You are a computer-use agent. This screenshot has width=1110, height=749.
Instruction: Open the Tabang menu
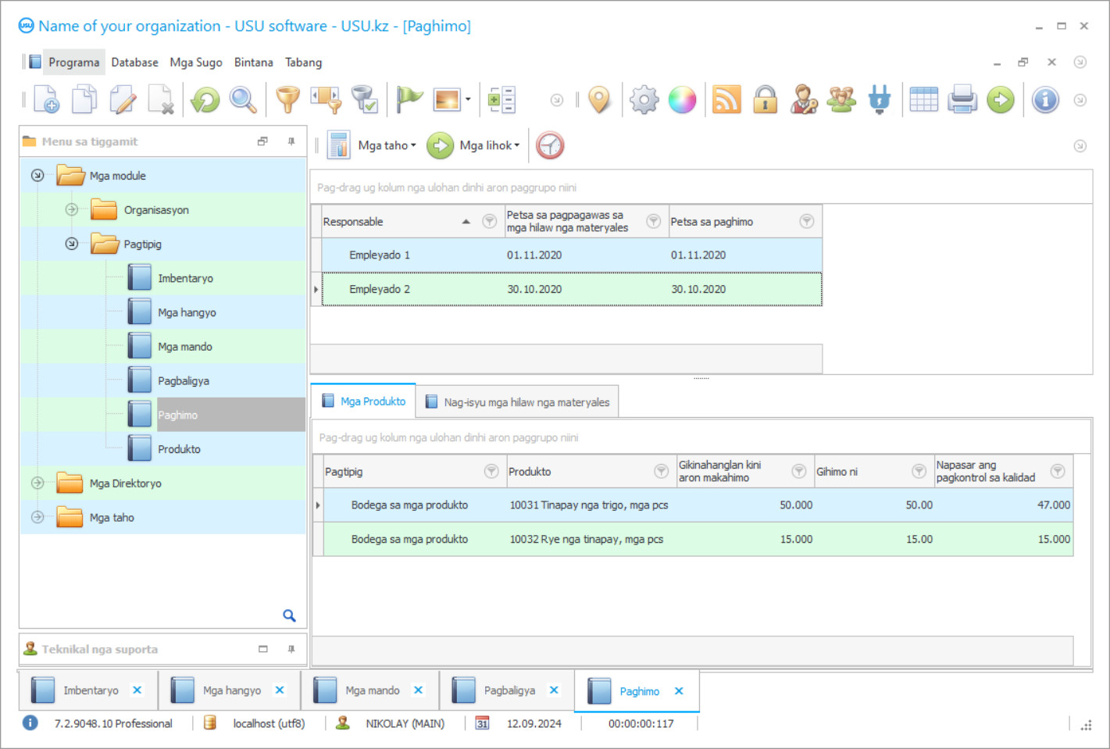coord(303,62)
